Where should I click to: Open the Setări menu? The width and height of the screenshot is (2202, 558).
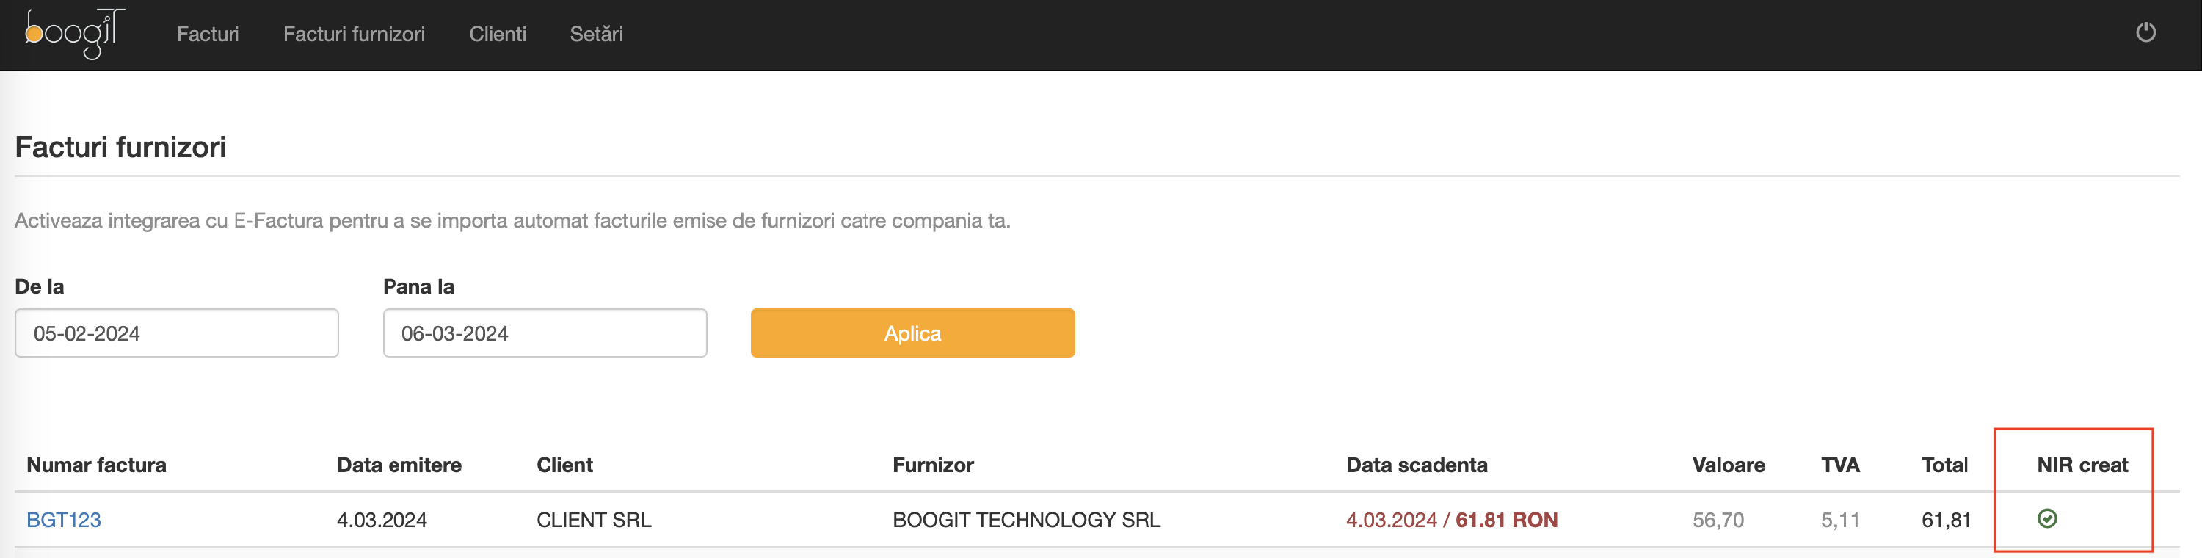click(x=597, y=35)
